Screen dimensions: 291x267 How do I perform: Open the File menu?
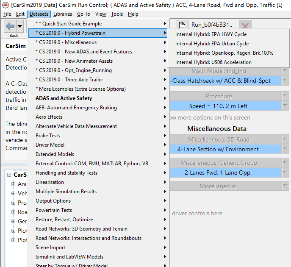point(7,14)
